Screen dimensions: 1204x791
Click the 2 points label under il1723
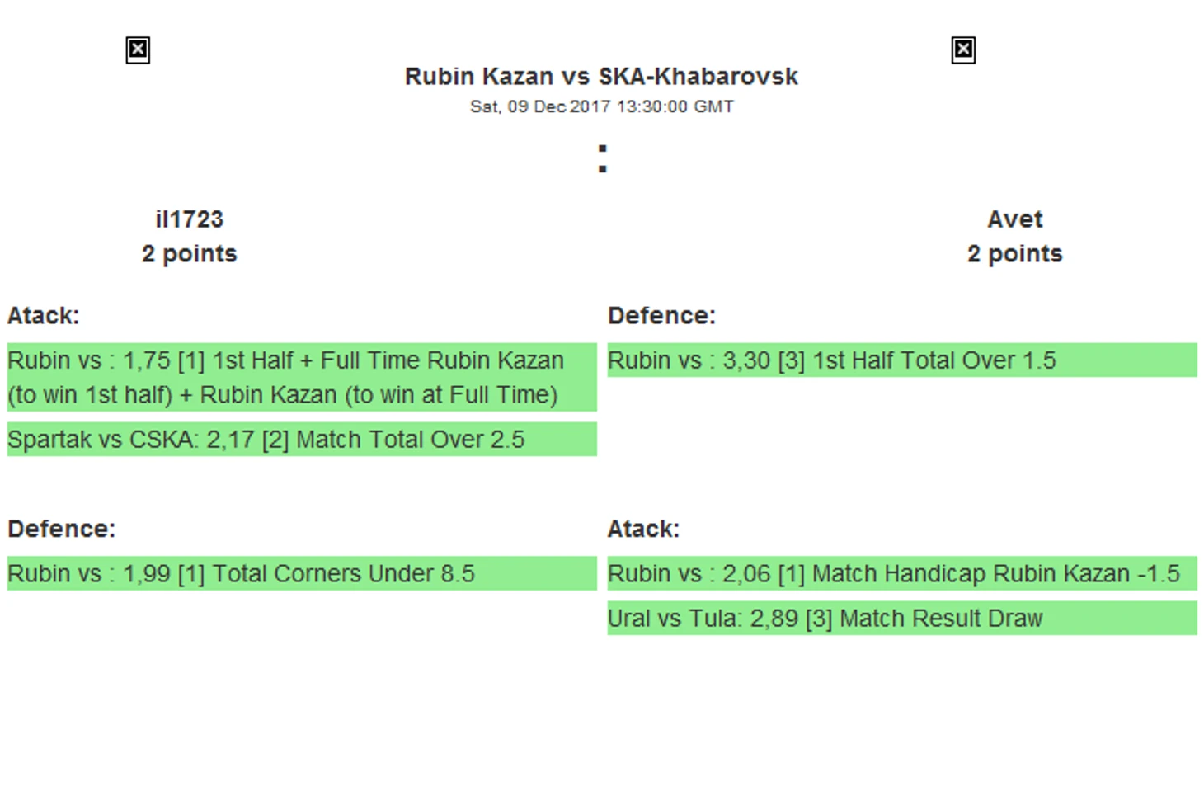point(189,254)
